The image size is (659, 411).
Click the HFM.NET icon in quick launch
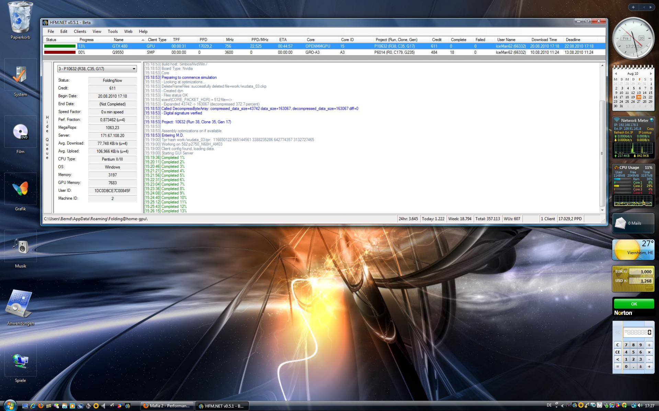(128, 406)
